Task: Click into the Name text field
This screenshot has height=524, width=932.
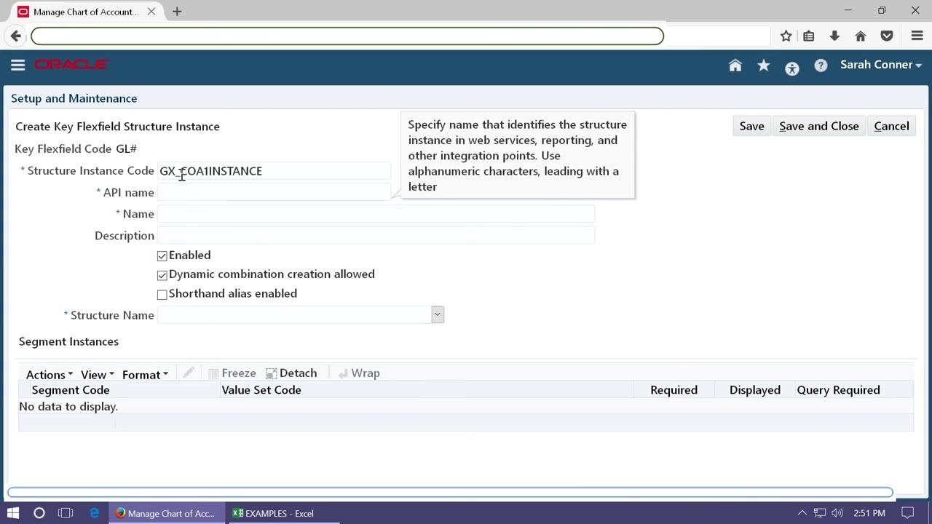Action: click(376, 213)
